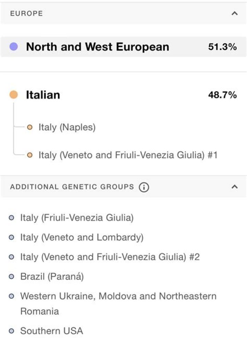The width and height of the screenshot is (247, 344).
Task: Click the info icon beside Additional Genetic Groups
Action: click(144, 187)
